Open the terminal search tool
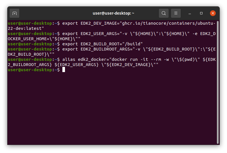This screenshot has width=227, height=153. tap(163, 13)
